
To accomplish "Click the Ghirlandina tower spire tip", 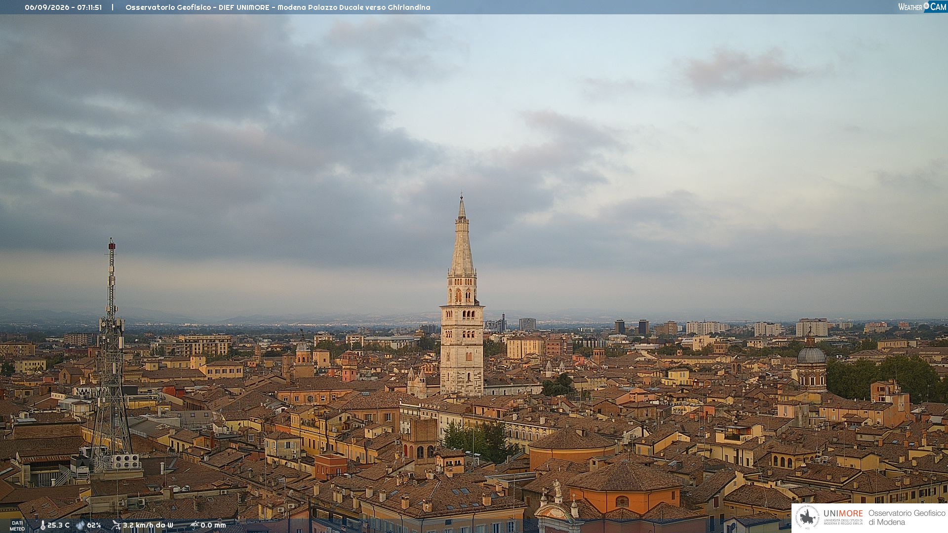I will [462, 196].
